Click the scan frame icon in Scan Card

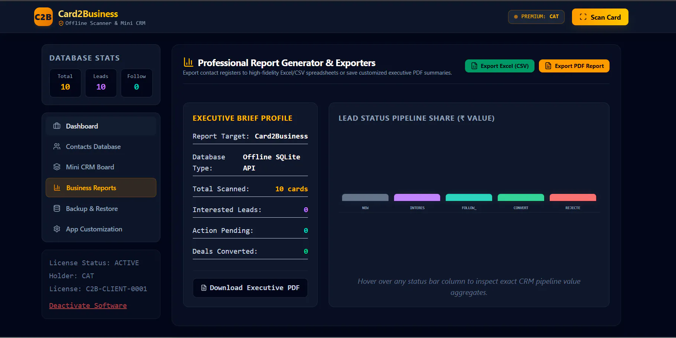click(x=583, y=17)
